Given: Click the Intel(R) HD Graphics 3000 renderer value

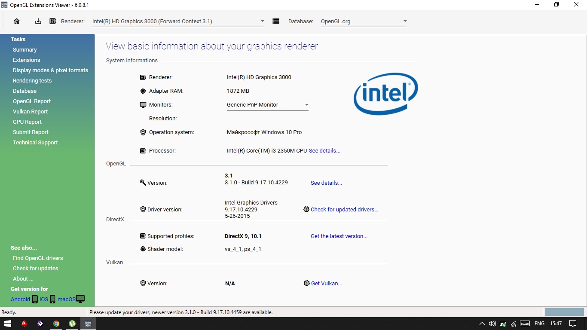Looking at the screenshot, I should pos(259,77).
